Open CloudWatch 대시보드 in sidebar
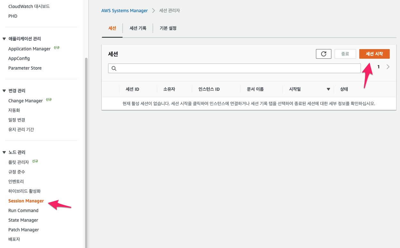Screen dimensions: 400x248 coord(29,6)
